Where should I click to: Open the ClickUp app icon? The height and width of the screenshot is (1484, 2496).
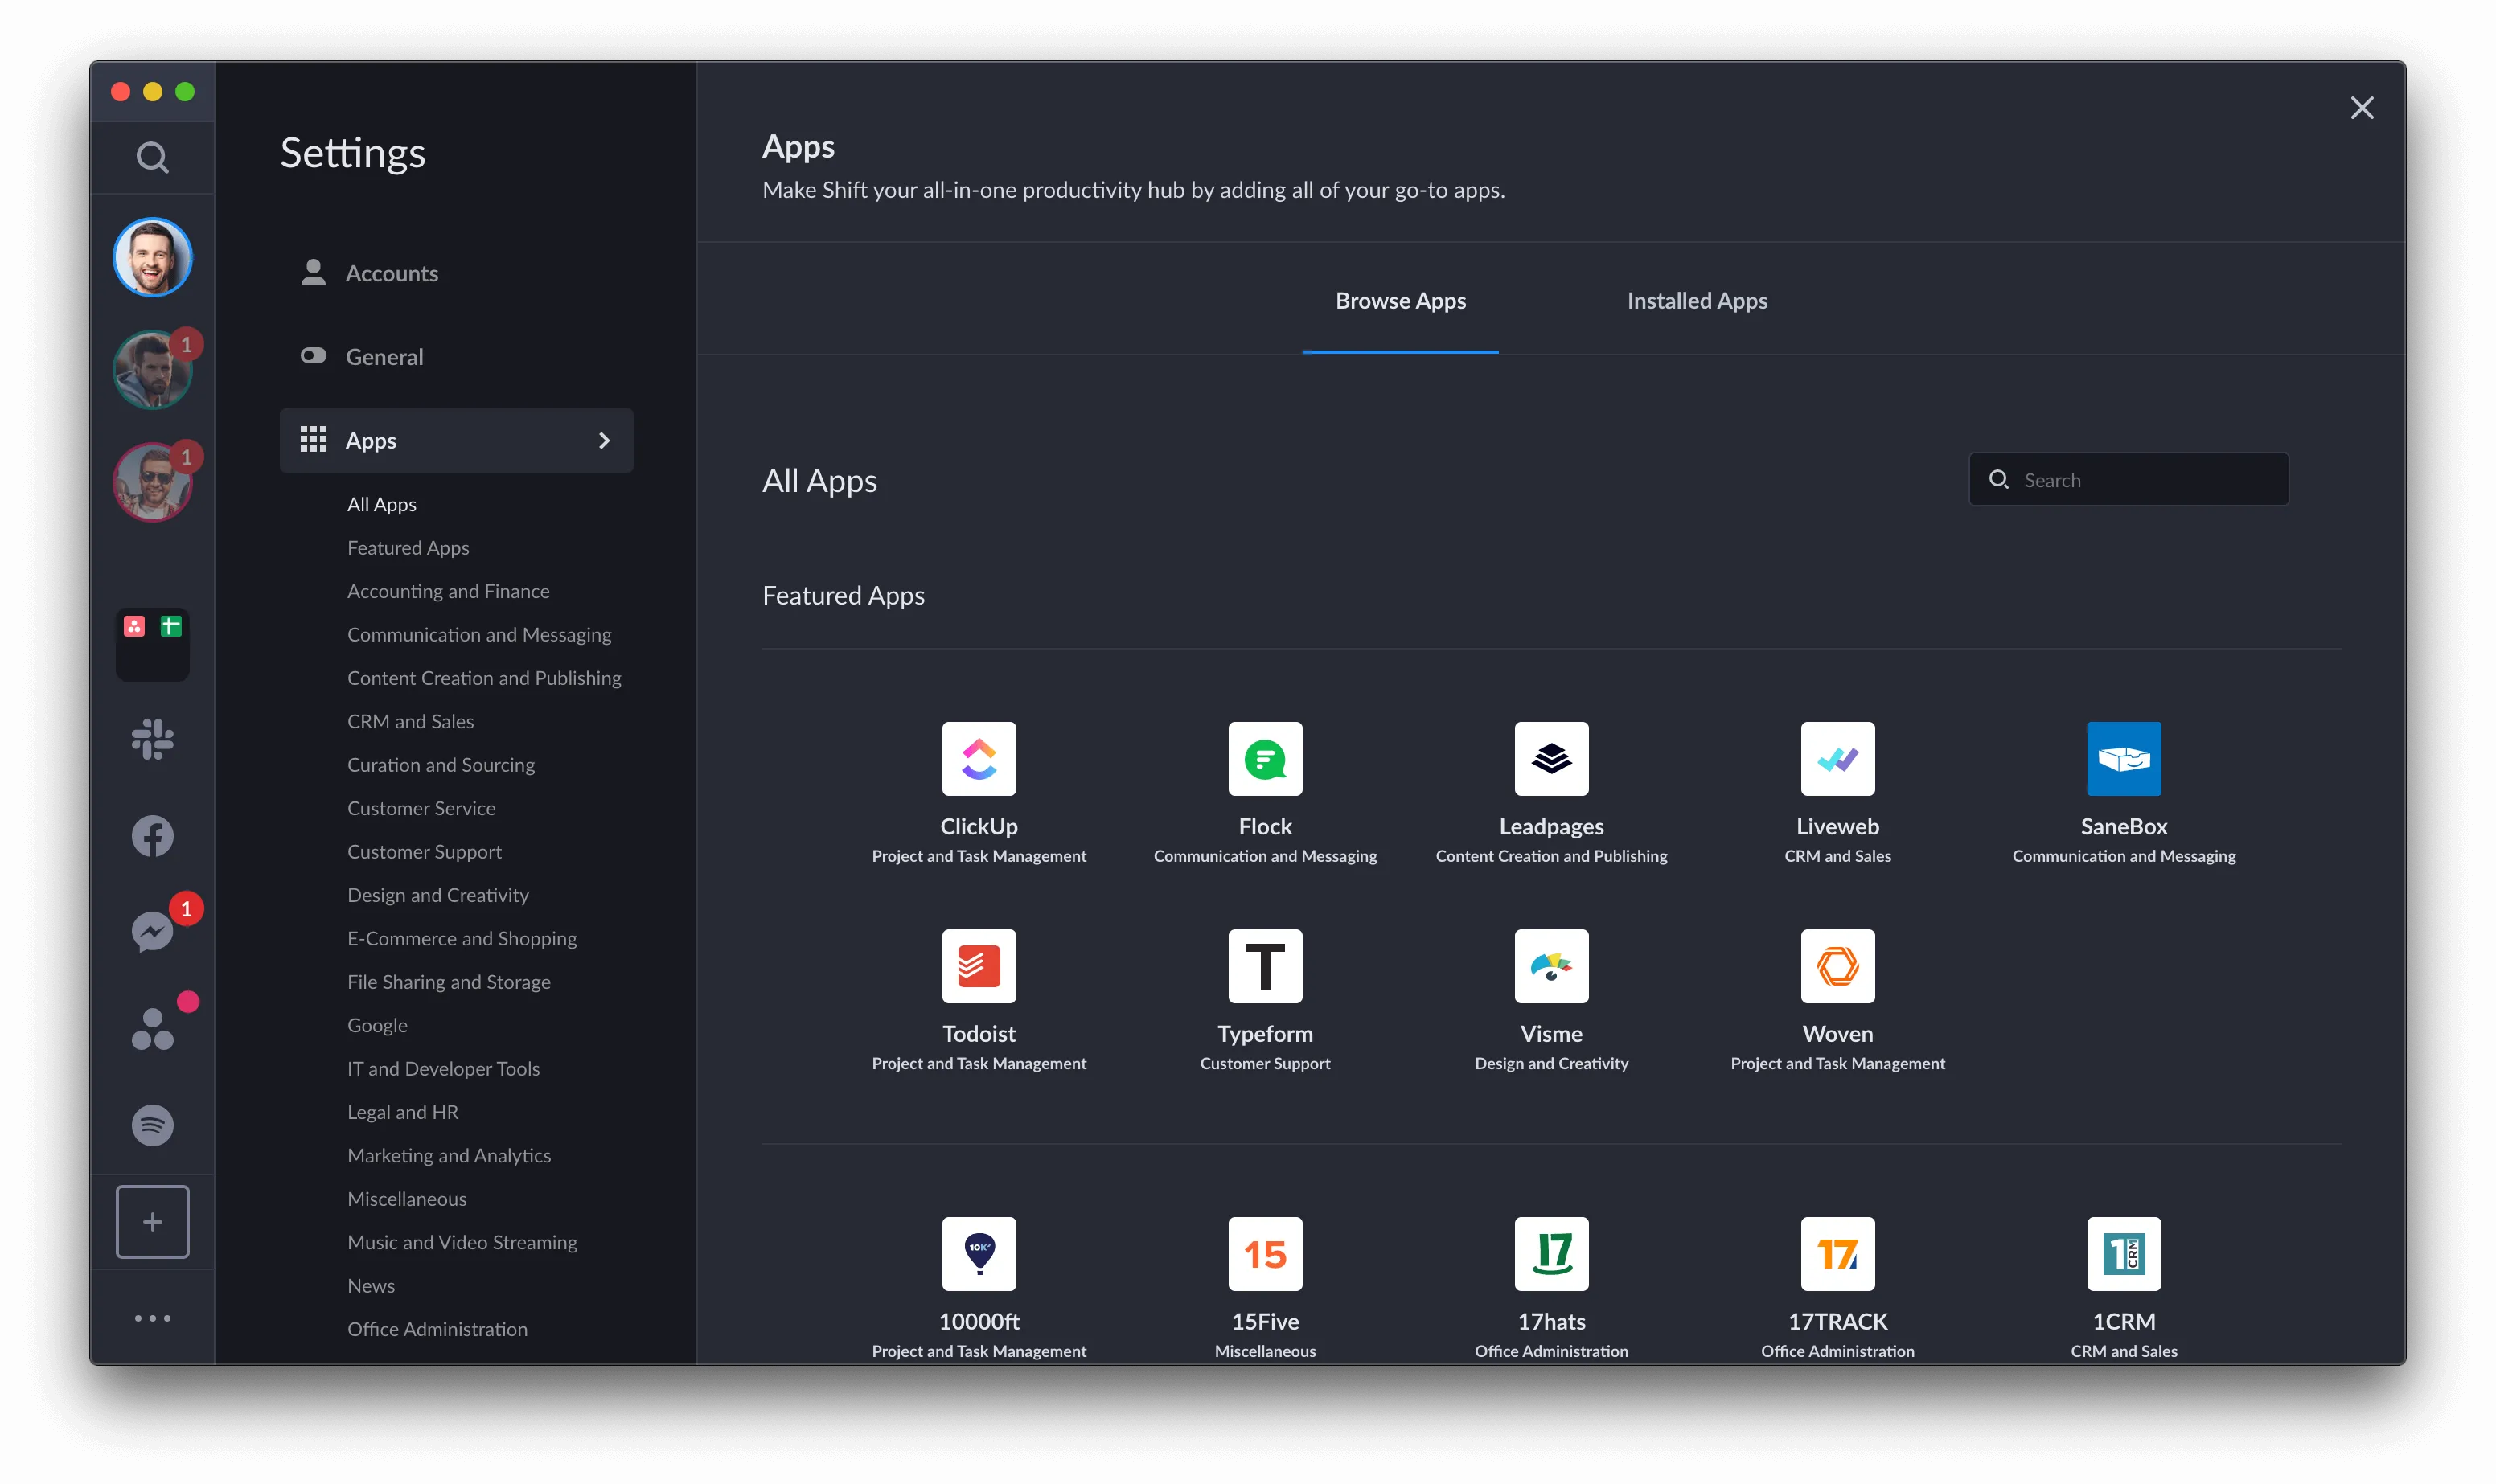(978, 758)
